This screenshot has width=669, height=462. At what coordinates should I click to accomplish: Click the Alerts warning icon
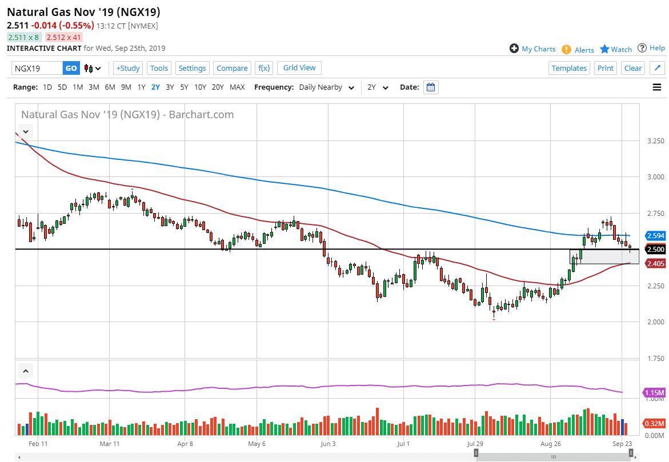pyautogui.click(x=566, y=50)
